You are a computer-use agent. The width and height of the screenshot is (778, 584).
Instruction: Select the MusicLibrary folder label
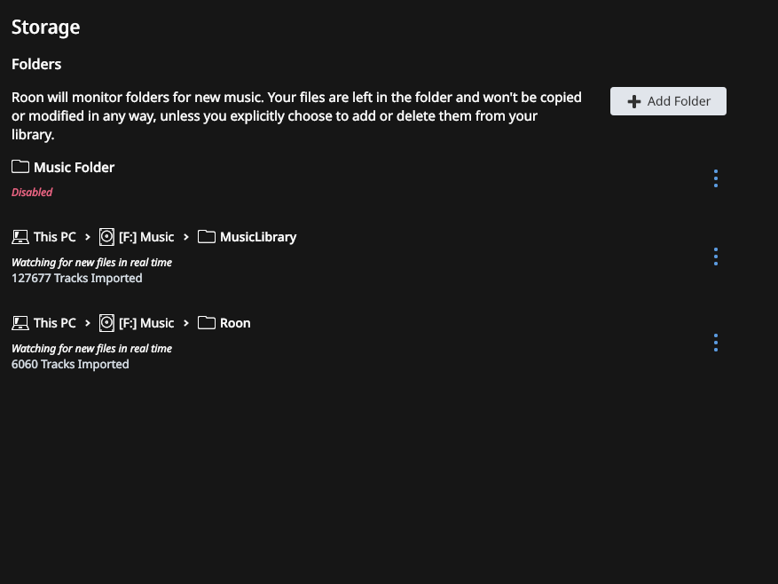pos(258,237)
